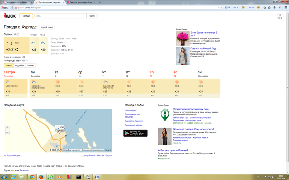Click the water temperature wave icon

tap(27, 61)
